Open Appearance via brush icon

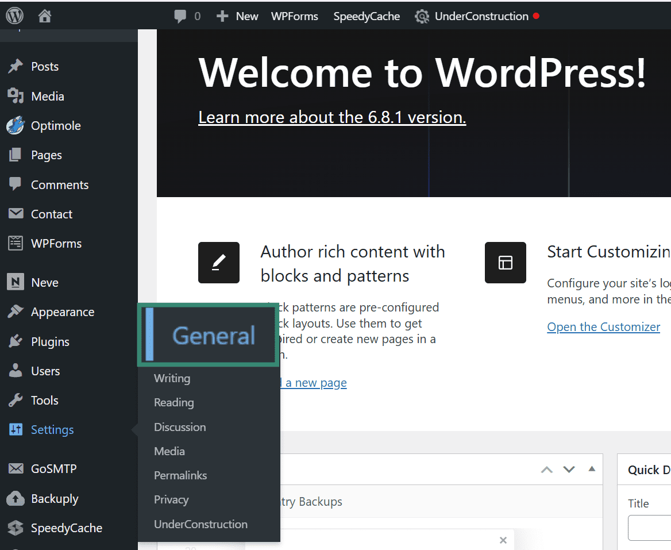tap(17, 311)
